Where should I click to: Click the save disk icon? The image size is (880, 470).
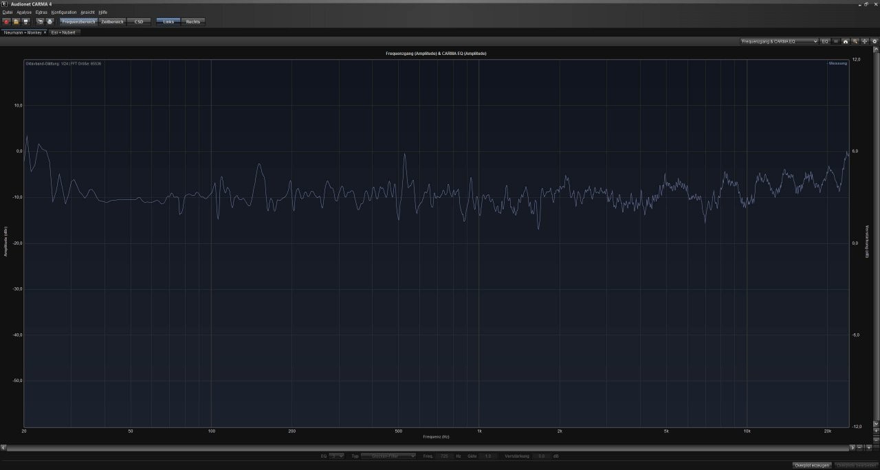click(25, 22)
